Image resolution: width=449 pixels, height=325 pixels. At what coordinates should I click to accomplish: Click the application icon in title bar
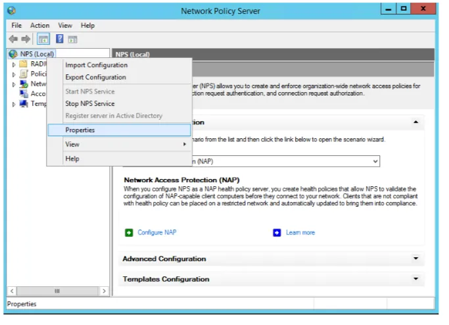[11, 11]
